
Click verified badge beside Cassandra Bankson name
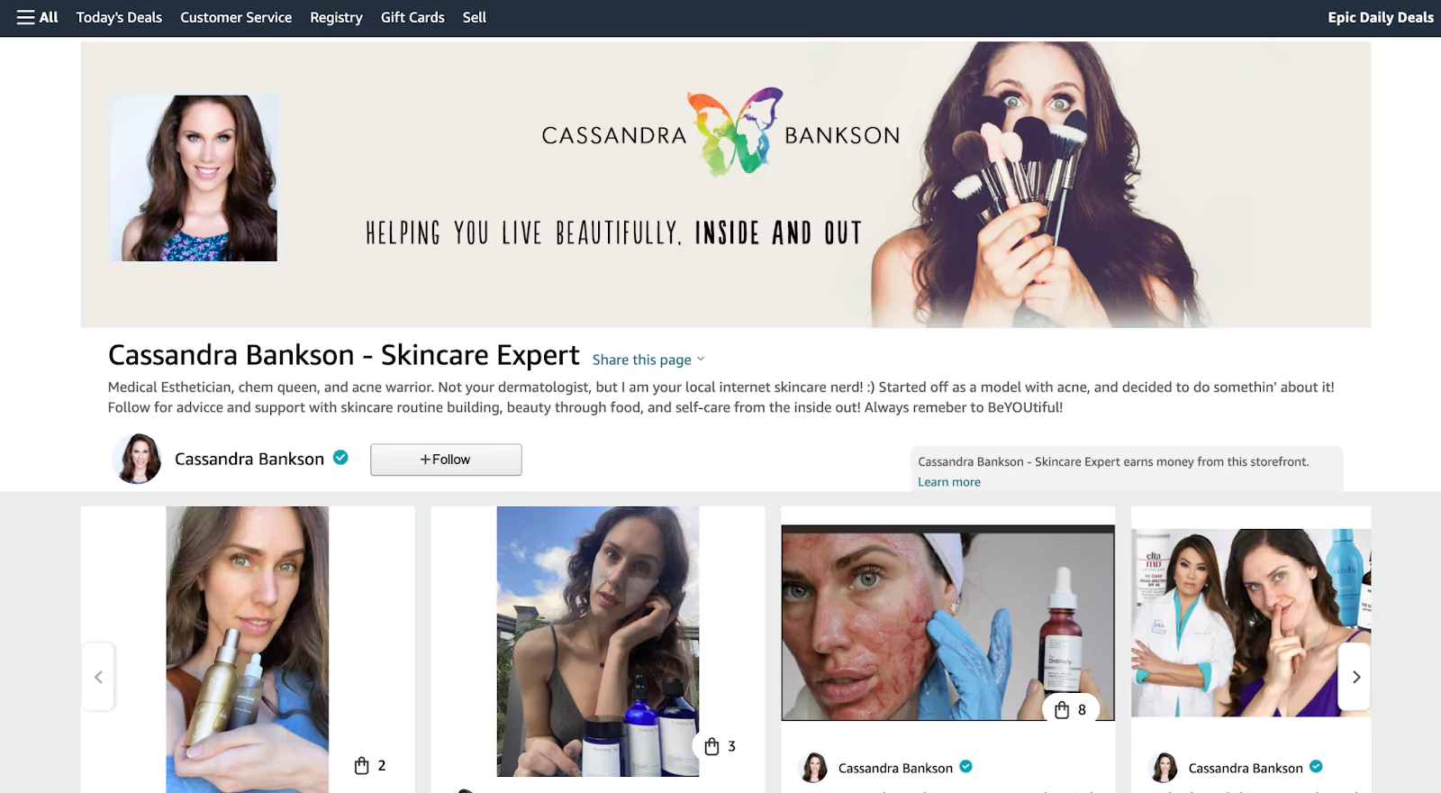pos(340,458)
